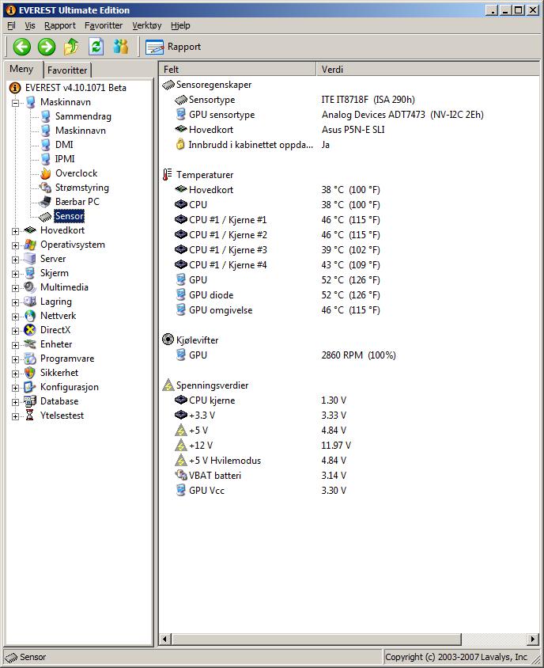Click the horizontal scrollbar left arrow
This screenshot has height=668, width=544.
click(x=165, y=639)
